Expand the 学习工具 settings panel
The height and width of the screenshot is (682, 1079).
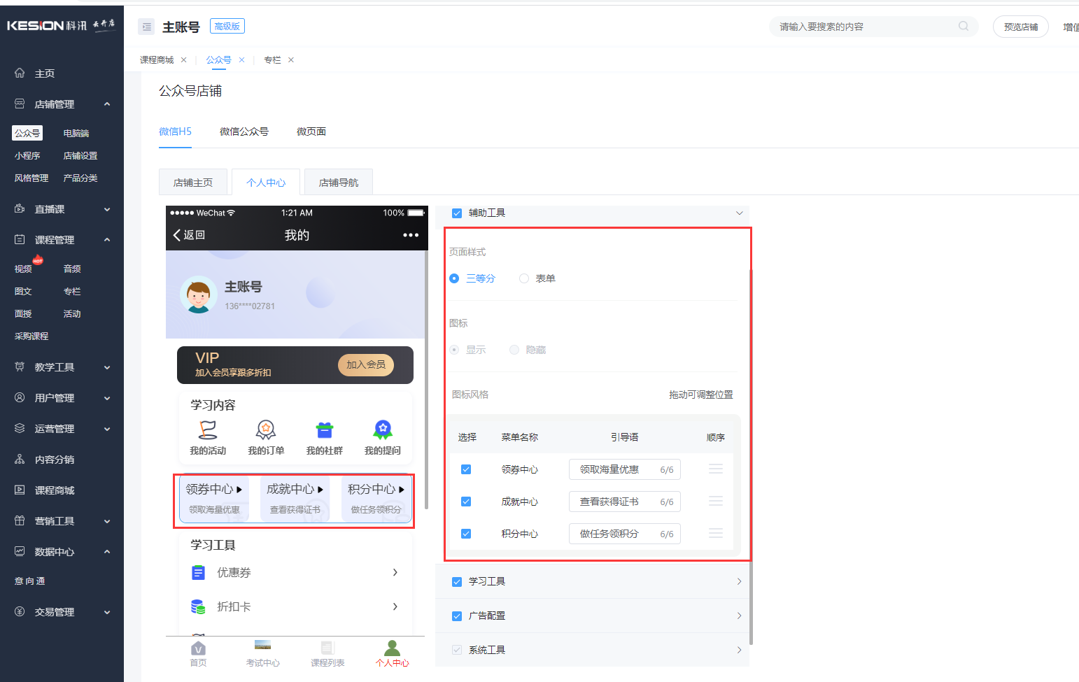[x=739, y=581]
